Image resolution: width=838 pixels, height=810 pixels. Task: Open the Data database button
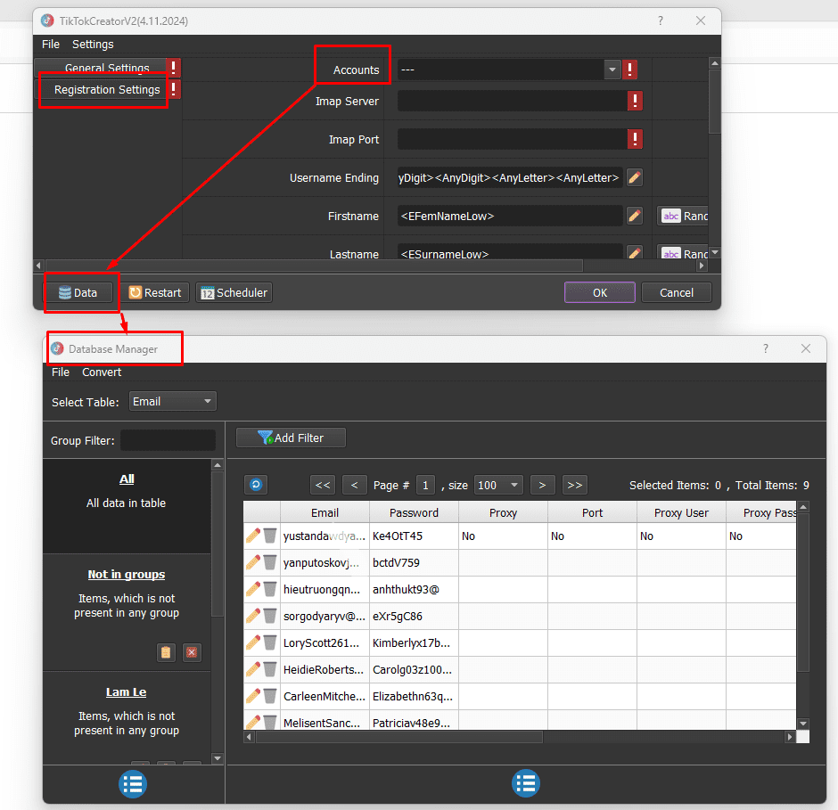pos(78,293)
